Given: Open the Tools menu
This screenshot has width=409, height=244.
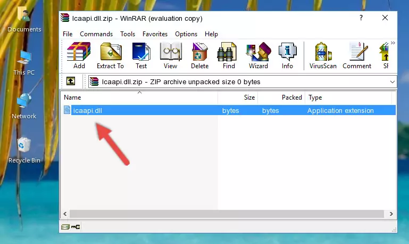Looking at the screenshot, I should [128, 34].
